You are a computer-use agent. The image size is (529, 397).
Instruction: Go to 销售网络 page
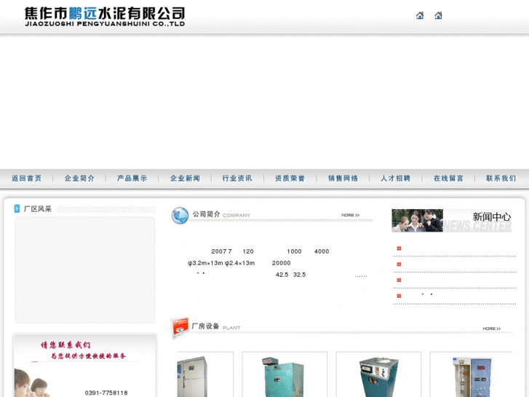(343, 178)
